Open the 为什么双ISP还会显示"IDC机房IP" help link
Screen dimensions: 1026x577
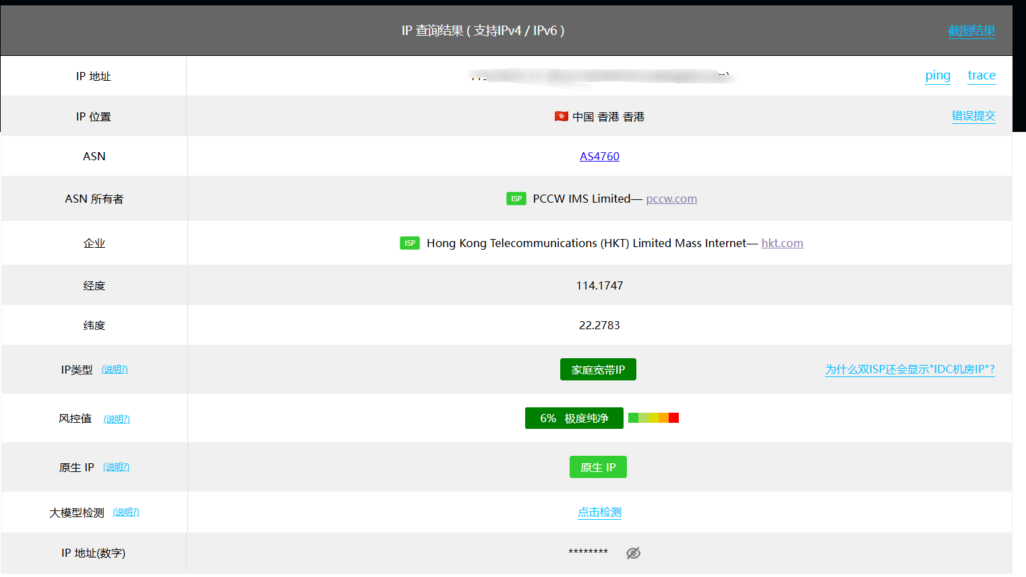tap(910, 369)
